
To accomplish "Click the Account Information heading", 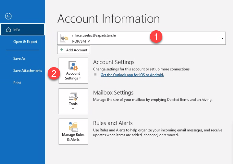I will 108,19.
